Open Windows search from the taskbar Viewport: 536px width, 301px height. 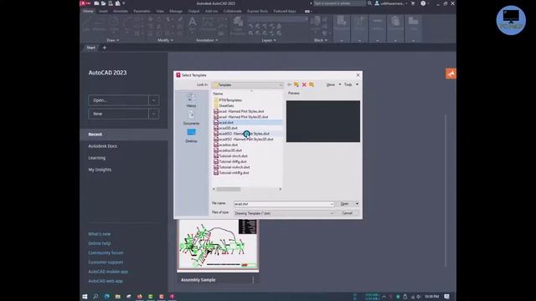(x=95, y=297)
